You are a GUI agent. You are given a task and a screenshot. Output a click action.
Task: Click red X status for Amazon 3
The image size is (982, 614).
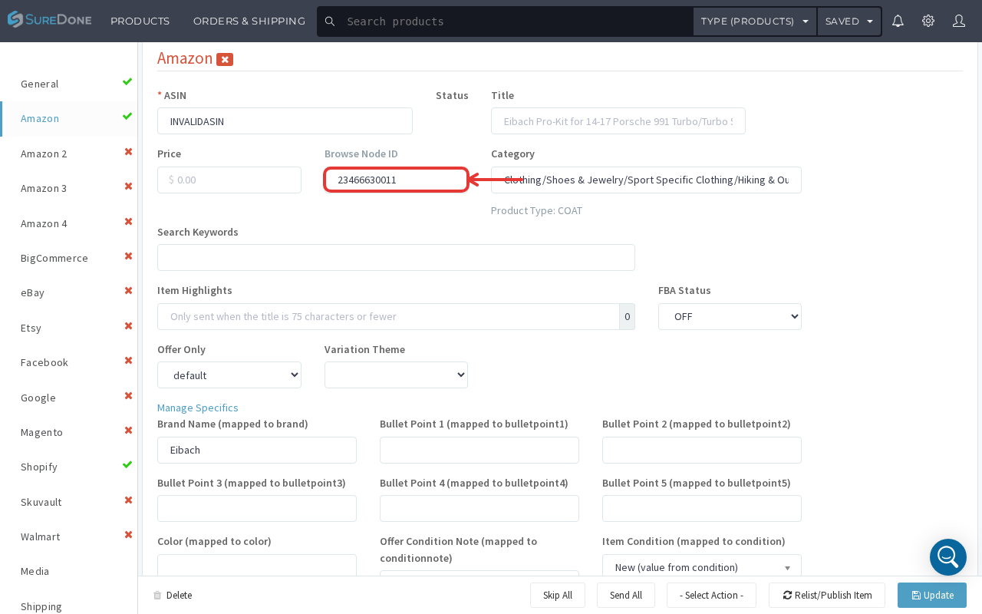(x=128, y=187)
